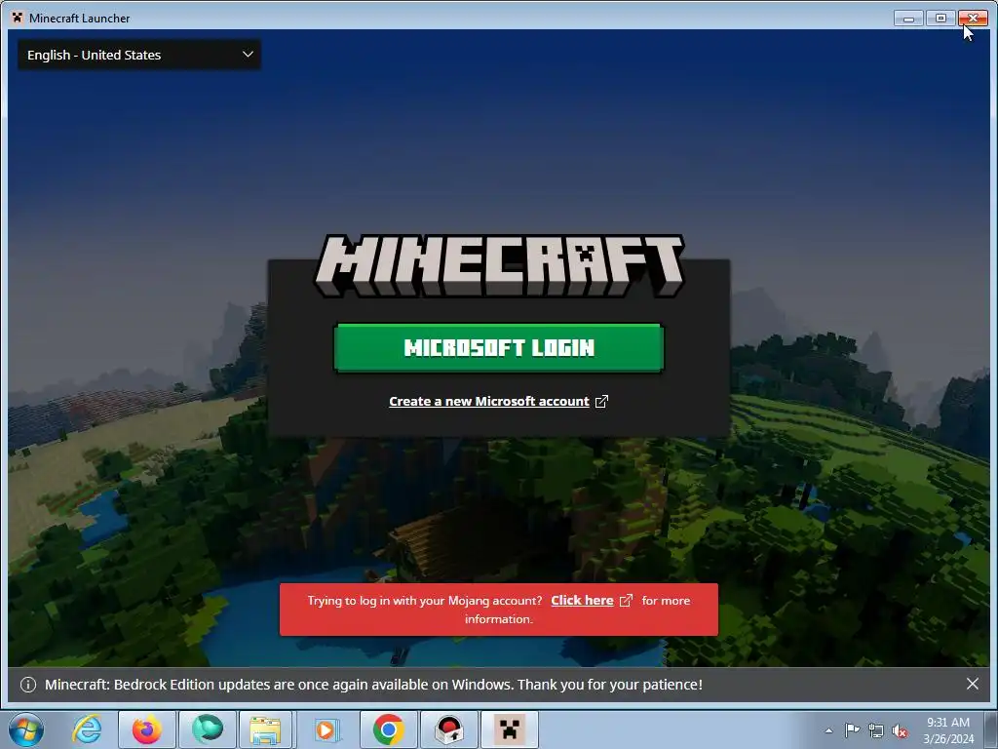Open Windows Explorer folder icon in taskbar
998x749 pixels.
(265, 729)
